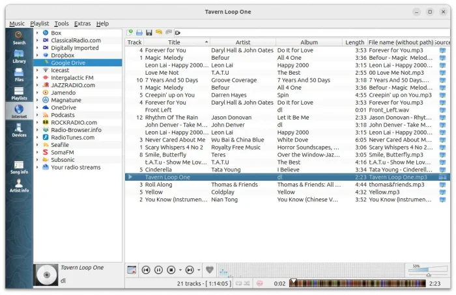Screen dimensions: 456x295
Task: Expand the Icecast node
Action: coord(37,70)
